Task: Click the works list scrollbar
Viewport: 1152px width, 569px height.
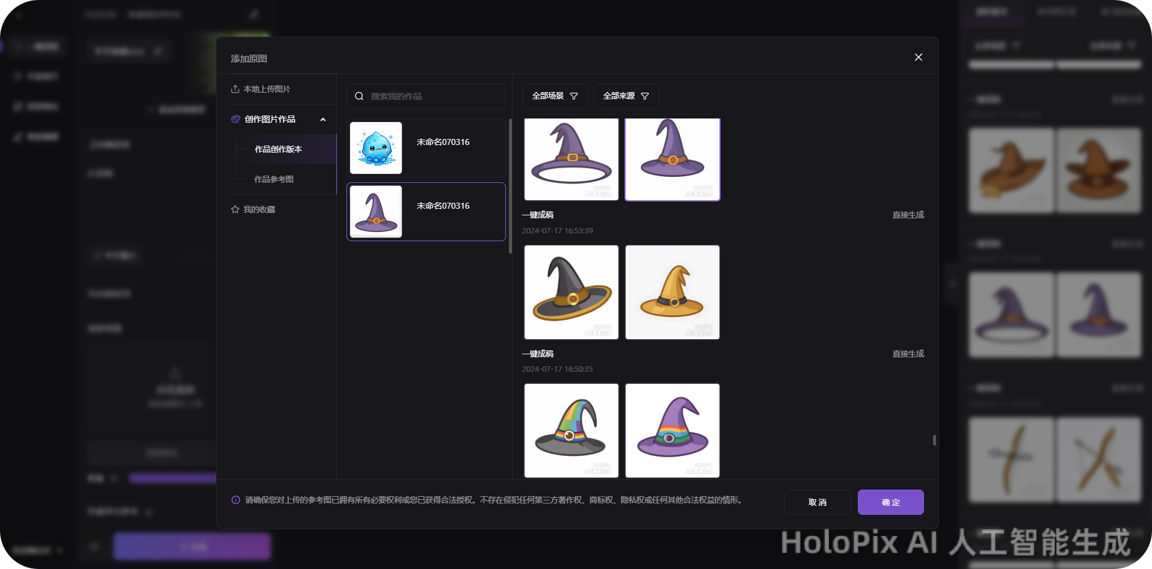Action: [510, 186]
